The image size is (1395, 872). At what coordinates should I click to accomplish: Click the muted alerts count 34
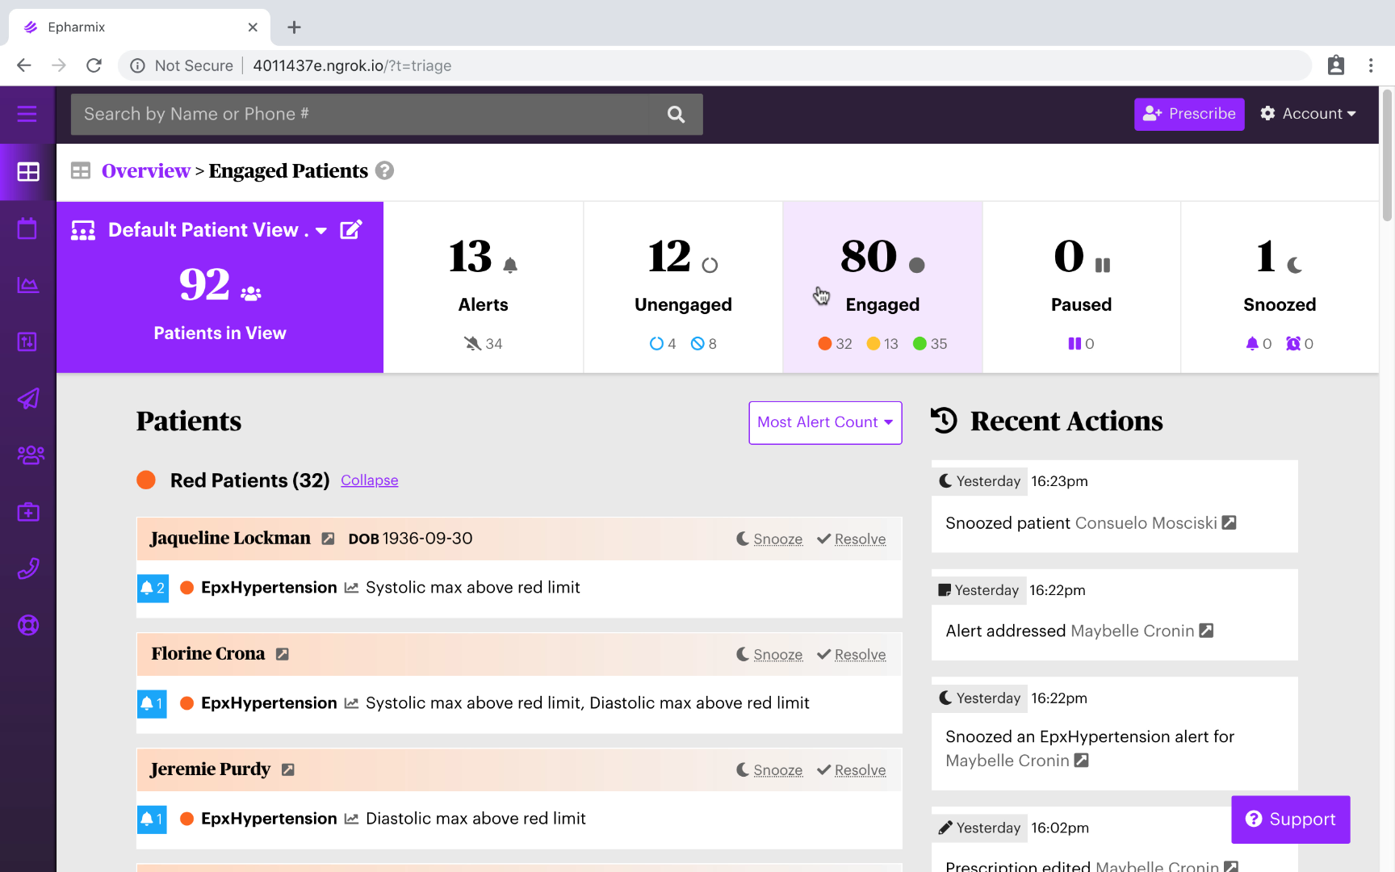[x=484, y=344]
